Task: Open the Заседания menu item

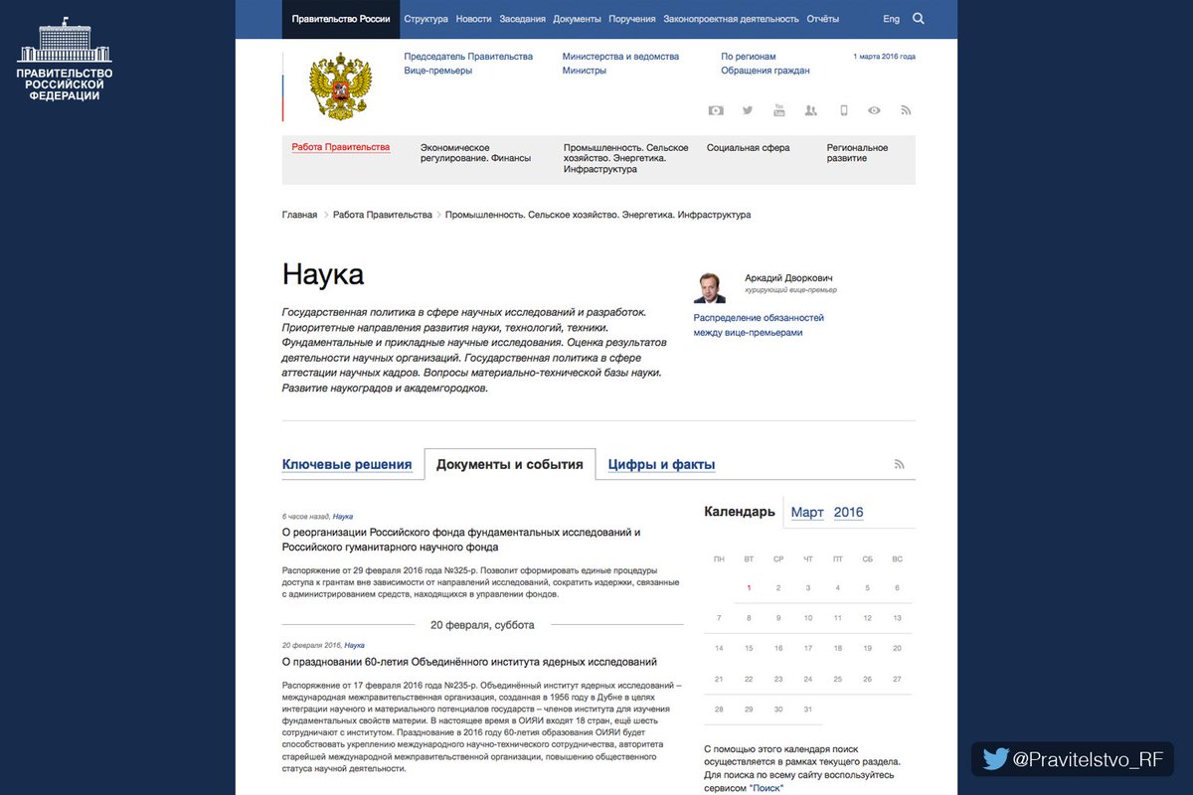Action: pos(522,19)
